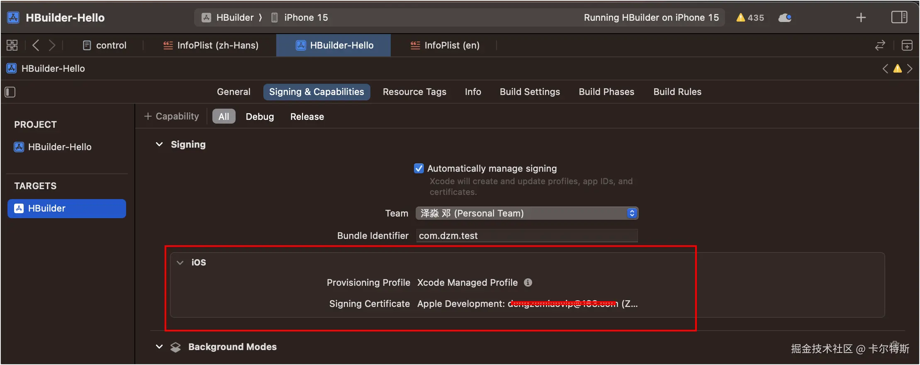Open the related items grid icon
Image resolution: width=920 pixels, height=365 pixels.
pos(12,45)
